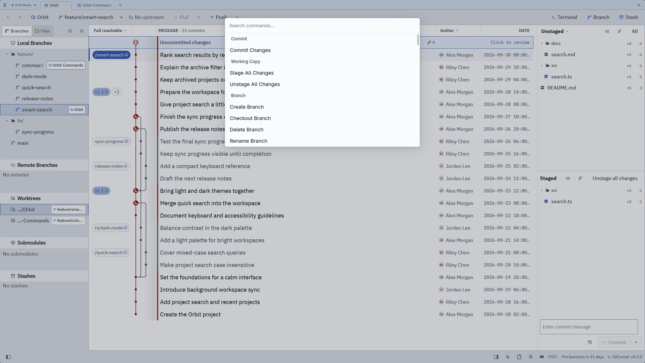Click the Branch toolbar button
Viewport: 645px width, 363px height.
[x=598, y=17]
